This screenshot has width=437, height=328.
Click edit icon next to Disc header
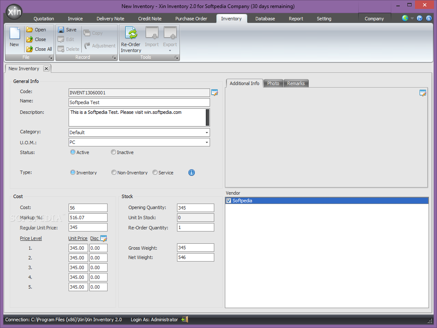[x=104, y=238]
